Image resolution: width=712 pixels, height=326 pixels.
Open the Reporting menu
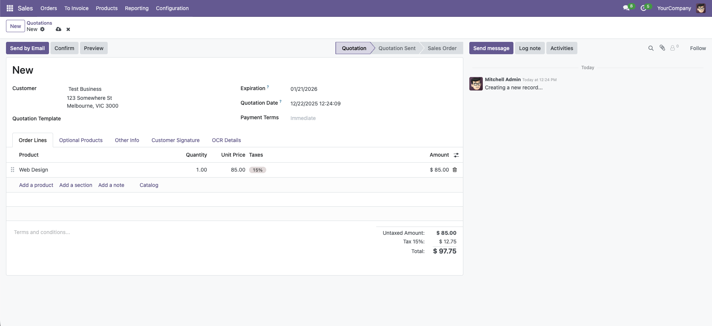pyautogui.click(x=136, y=8)
